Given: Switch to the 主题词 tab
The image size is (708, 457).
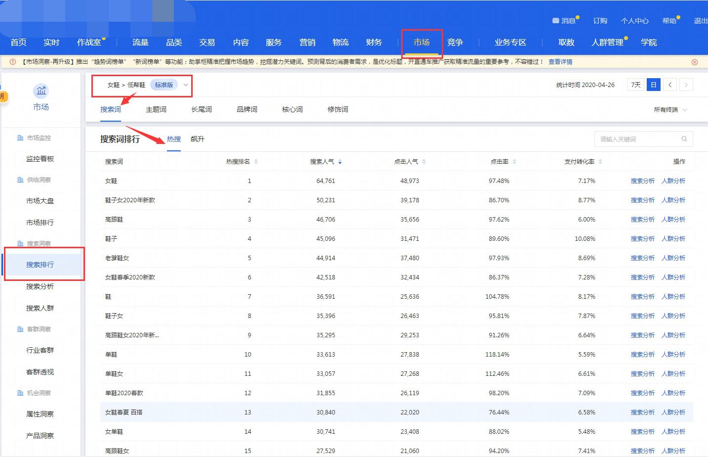Looking at the screenshot, I should [156, 109].
